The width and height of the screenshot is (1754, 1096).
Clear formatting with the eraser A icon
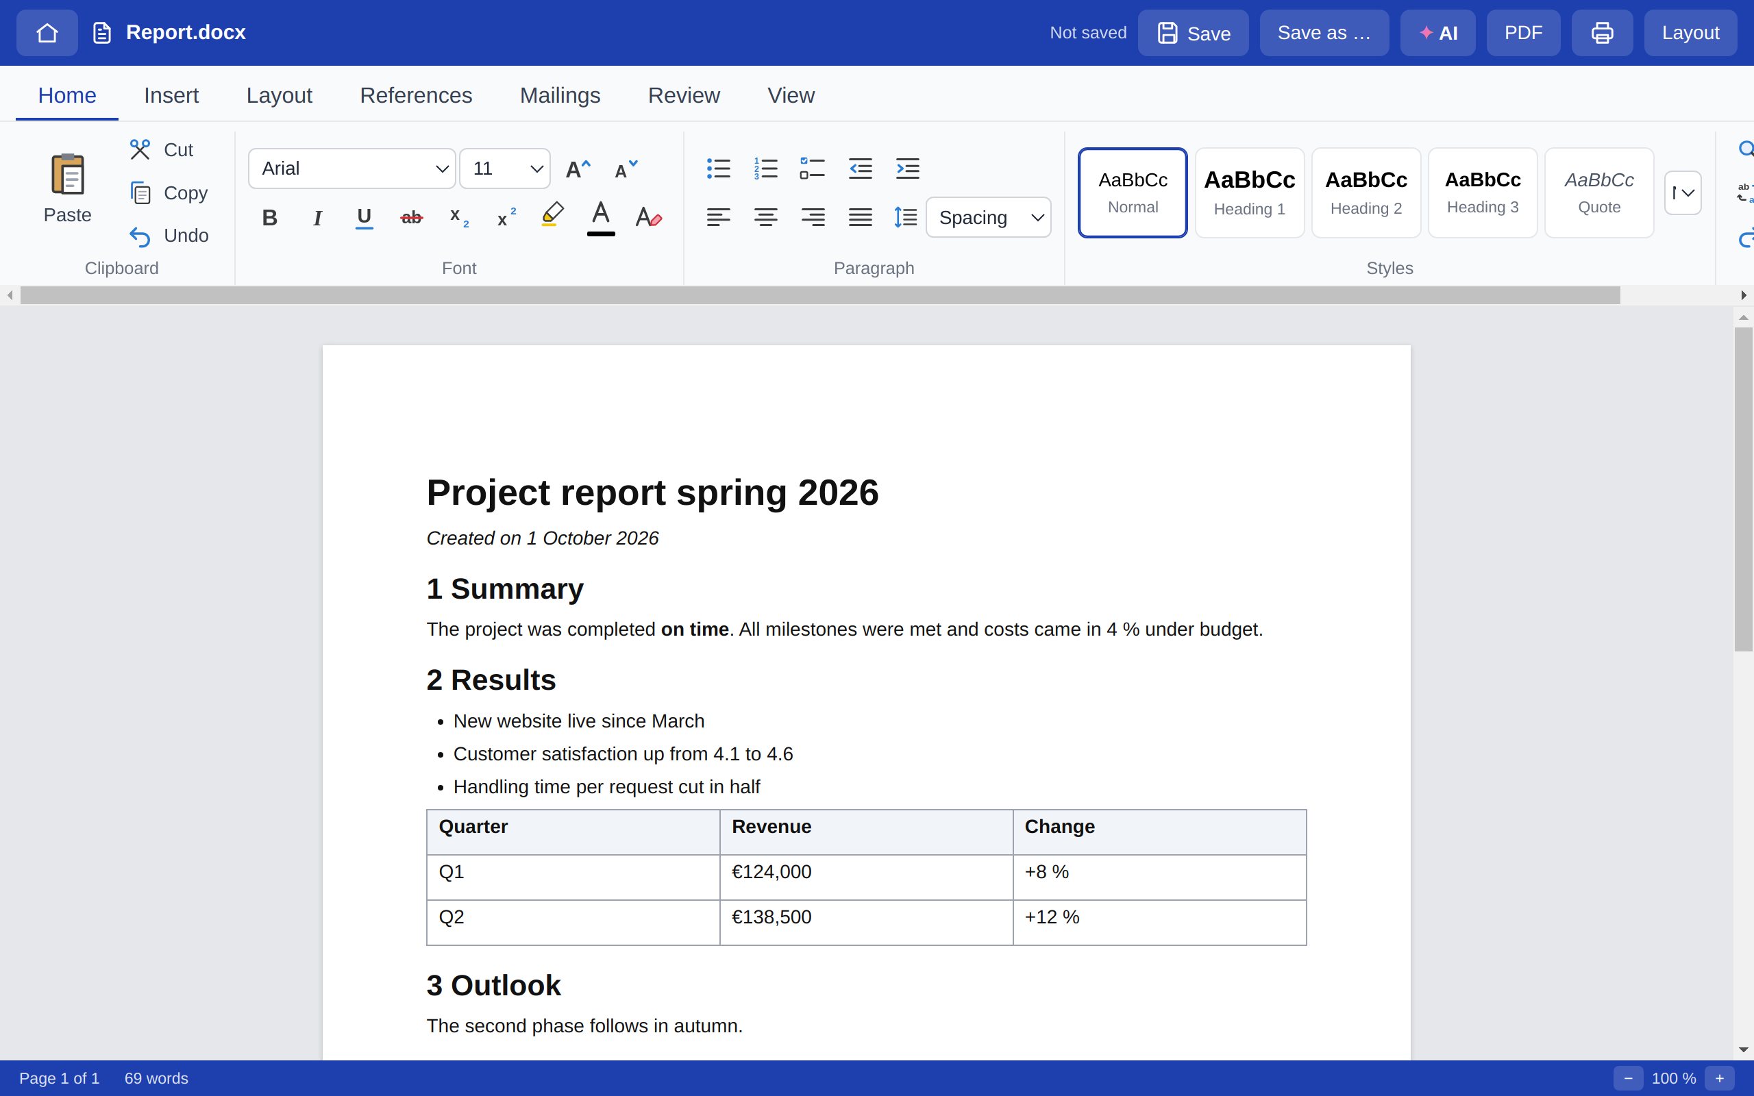tap(648, 216)
